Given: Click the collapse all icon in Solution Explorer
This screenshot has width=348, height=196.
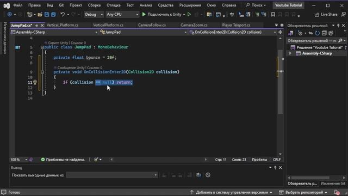Looking at the screenshot, I should click(x=324, y=33).
